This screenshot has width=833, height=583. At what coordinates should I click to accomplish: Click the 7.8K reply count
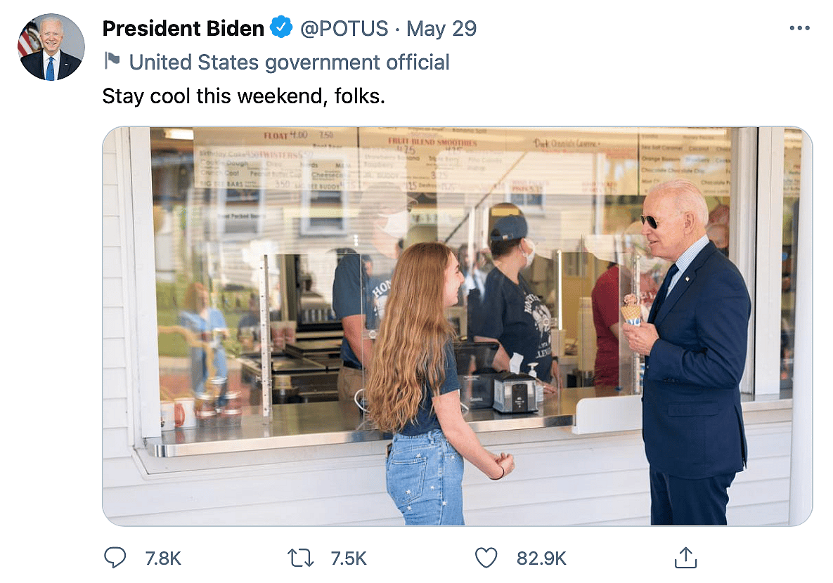[x=163, y=558]
